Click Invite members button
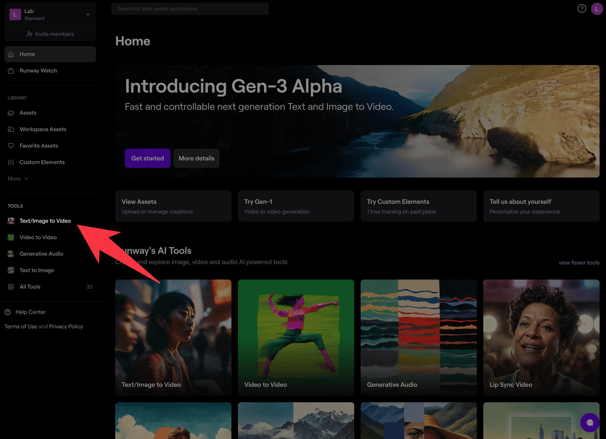Screen dimensions: 606x439 tap(50, 34)
